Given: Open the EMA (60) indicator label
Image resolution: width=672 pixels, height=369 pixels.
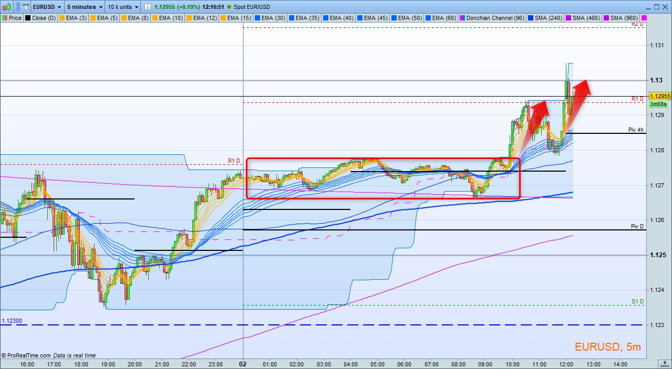Looking at the screenshot, I should (441, 18).
